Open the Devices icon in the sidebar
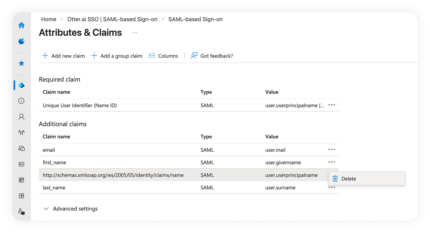Image resolution: width=430 pixels, height=233 pixels. point(21,148)
